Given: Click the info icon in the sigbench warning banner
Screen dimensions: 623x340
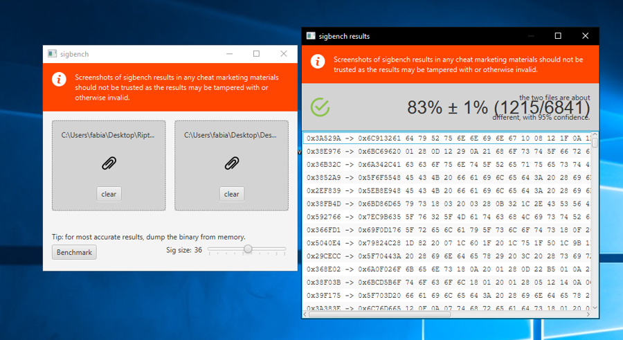Looking at the screenshot, I should tap(60, 78).
